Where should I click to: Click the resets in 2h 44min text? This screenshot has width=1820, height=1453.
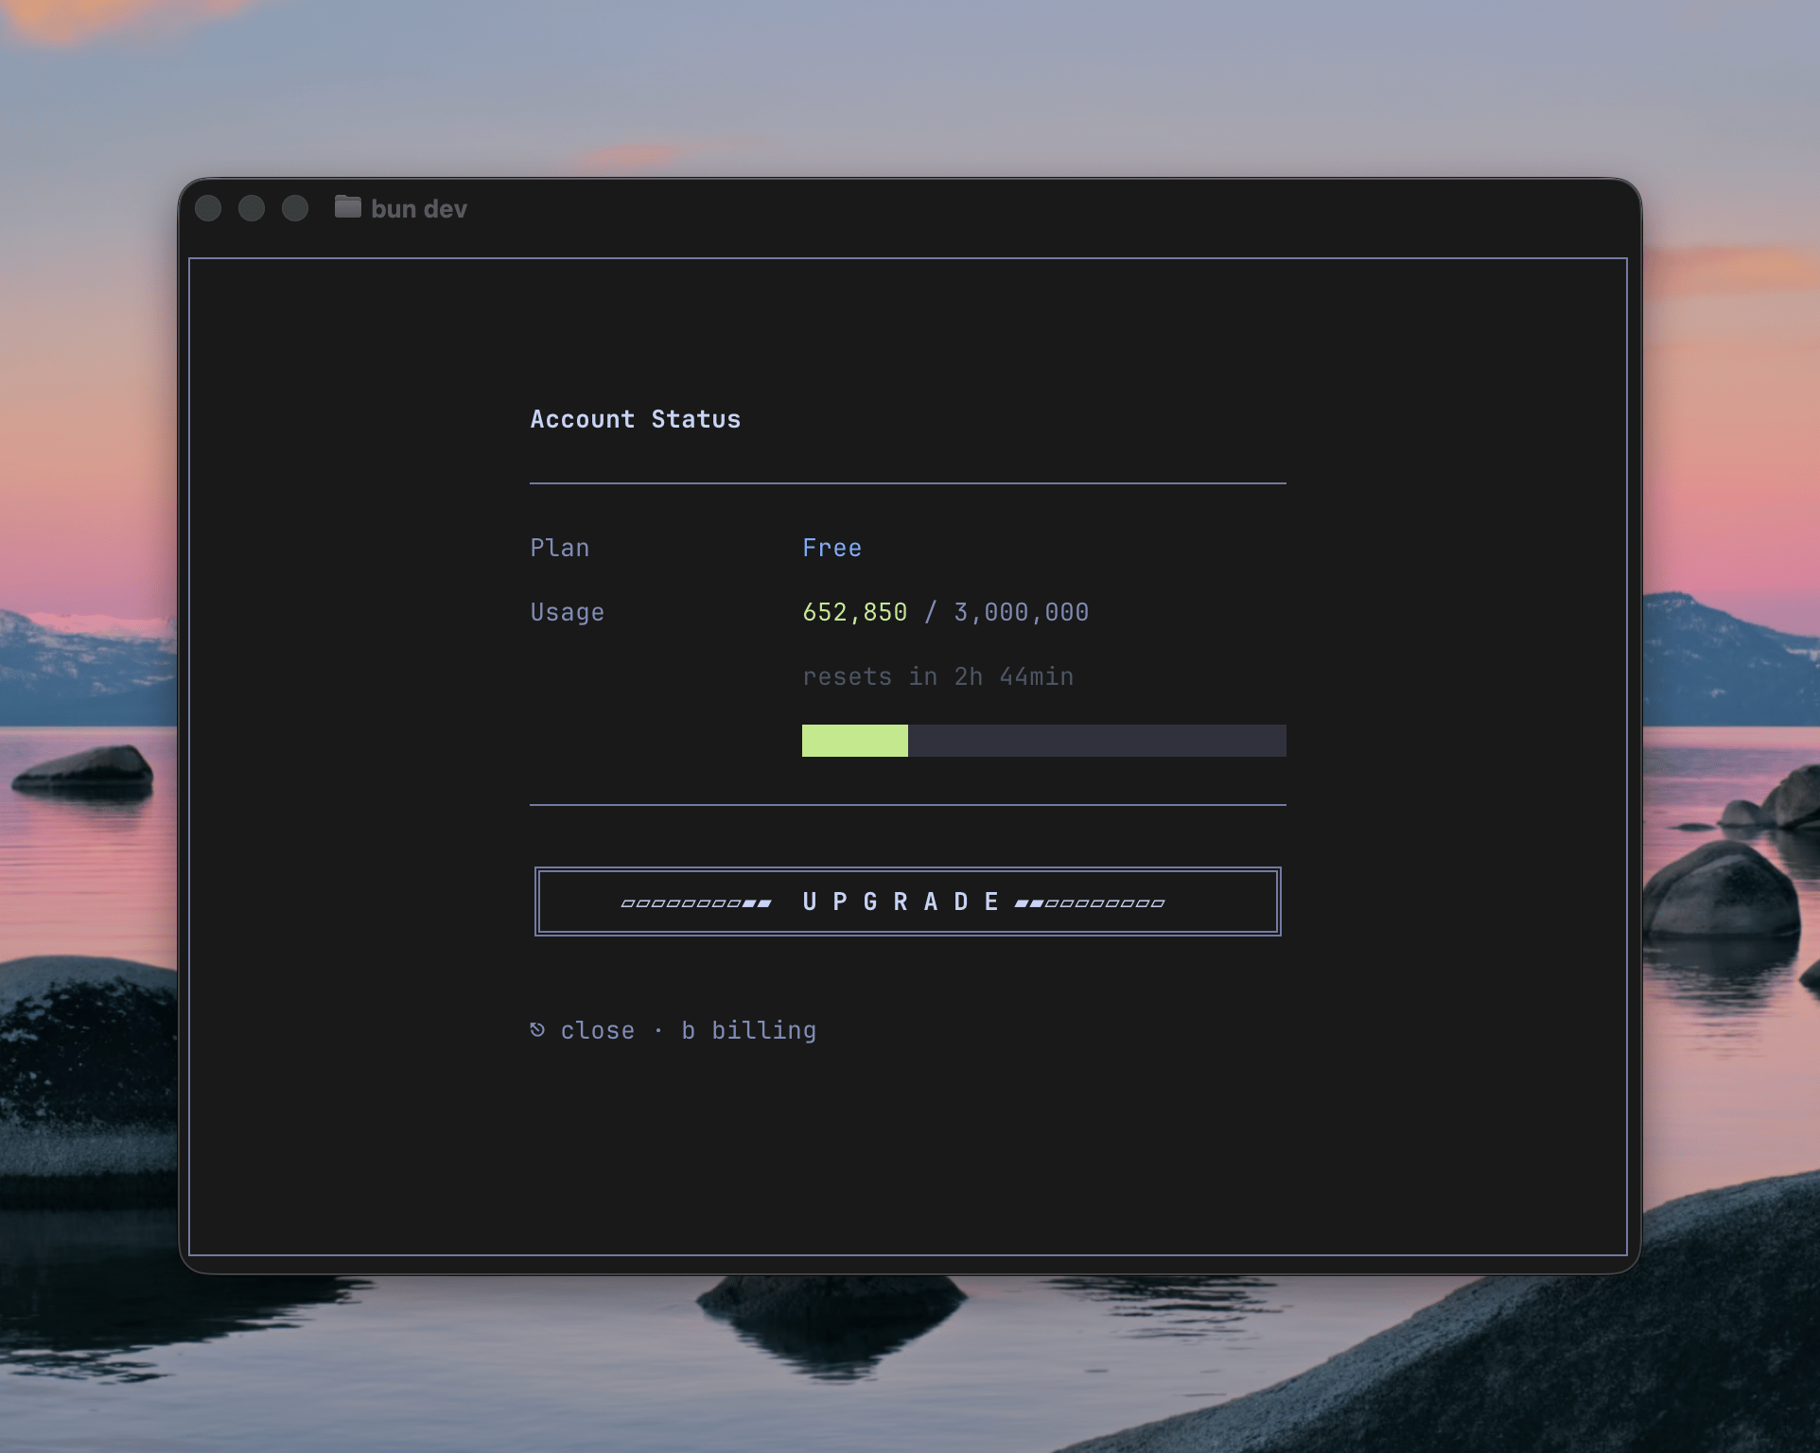coord(938,676)
